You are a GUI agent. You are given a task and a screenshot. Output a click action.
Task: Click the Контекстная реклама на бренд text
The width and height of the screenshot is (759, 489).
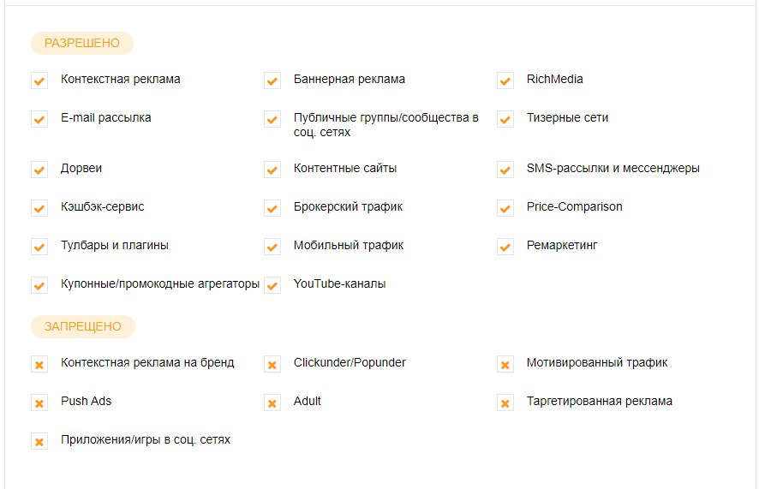147,362
